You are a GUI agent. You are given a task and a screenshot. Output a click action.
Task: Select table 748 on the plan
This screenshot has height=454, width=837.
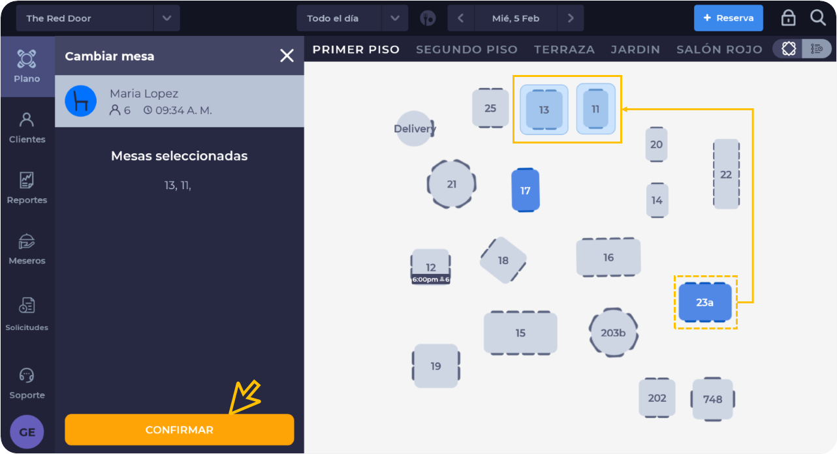(x=712, y=399)
